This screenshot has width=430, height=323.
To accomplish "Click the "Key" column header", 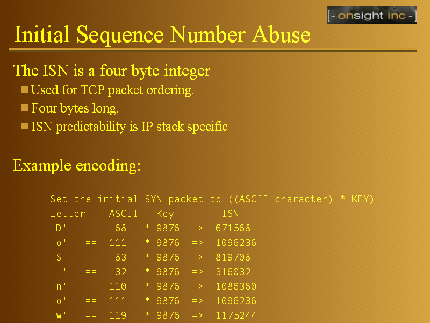I will click(165, 214).
